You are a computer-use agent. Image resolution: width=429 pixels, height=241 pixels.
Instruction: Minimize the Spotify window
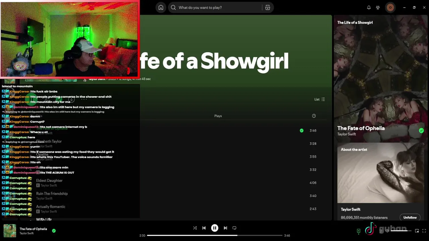click(405, 7)
